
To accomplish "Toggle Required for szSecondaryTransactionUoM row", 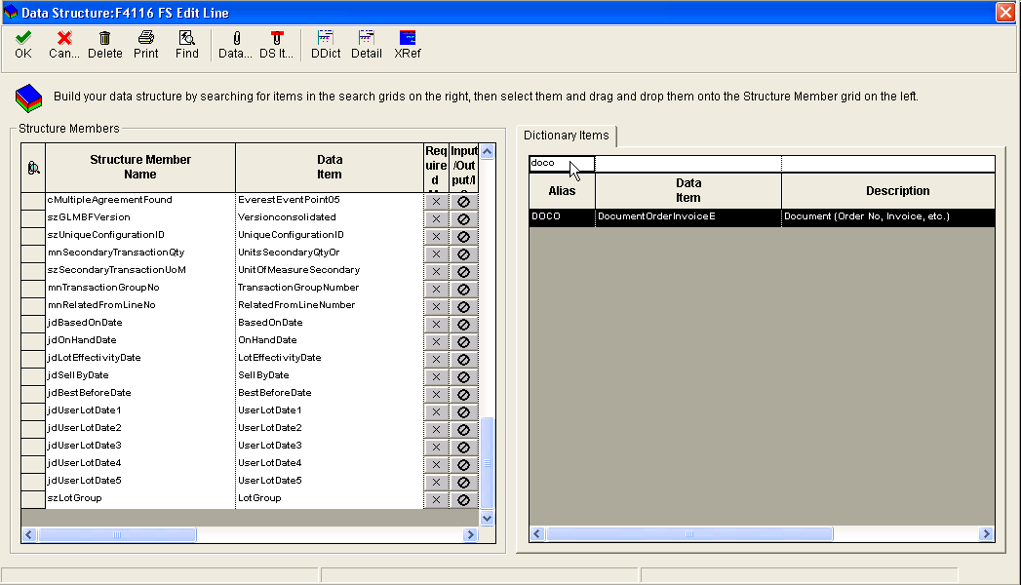I will click(x=436, y=272).
